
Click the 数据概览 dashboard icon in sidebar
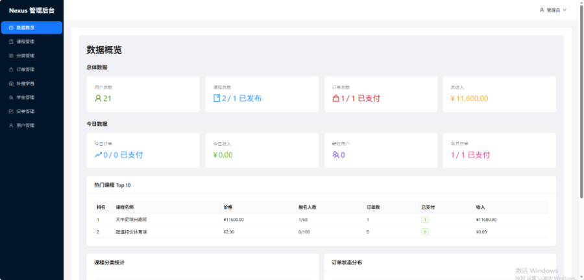click(11, 27)
